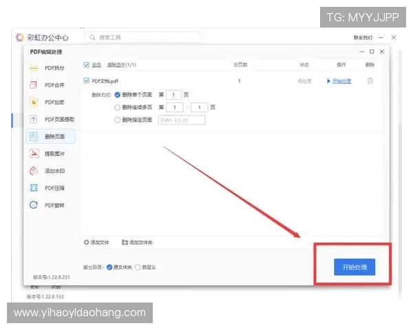Viewport: 413px width, 330px height.
Task: Uncheck the PDF文档.pdf file checkbox
Action: pos(87,80)
